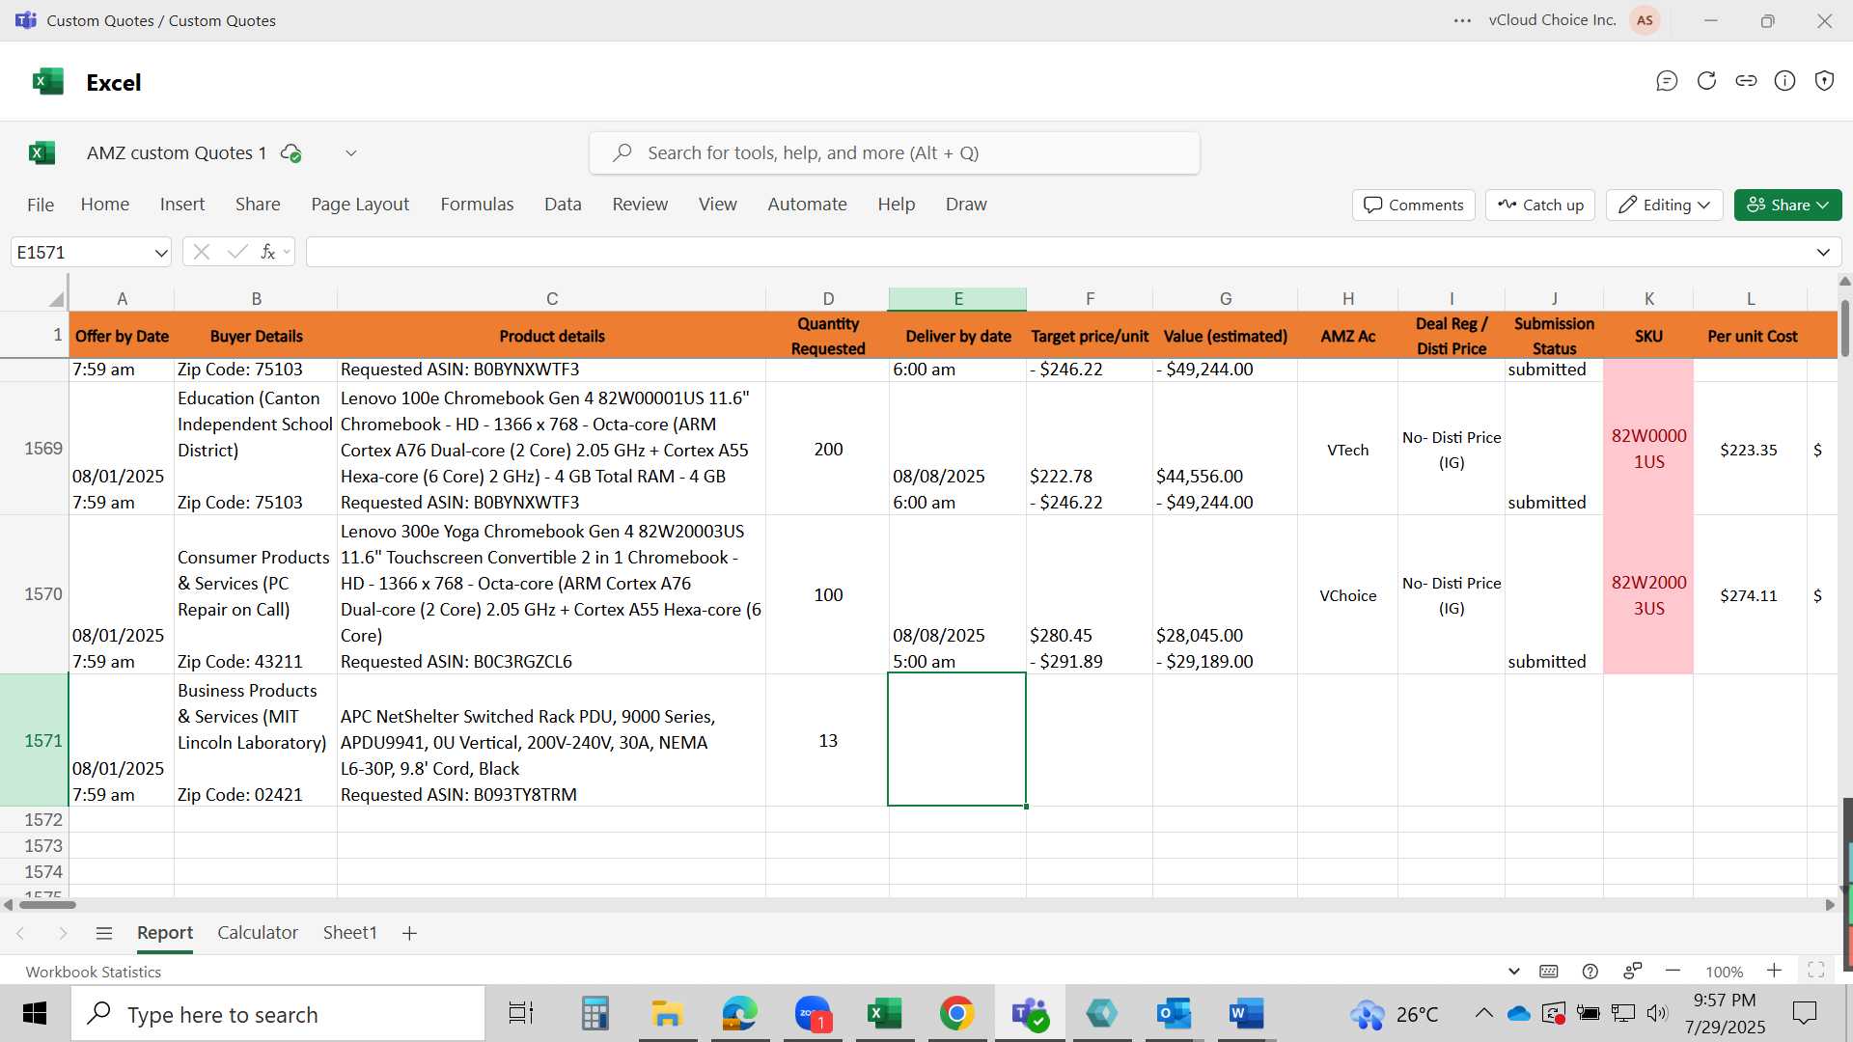
Task: Open Excel from the Windows taskbar
Action: tap(885, 1014)
